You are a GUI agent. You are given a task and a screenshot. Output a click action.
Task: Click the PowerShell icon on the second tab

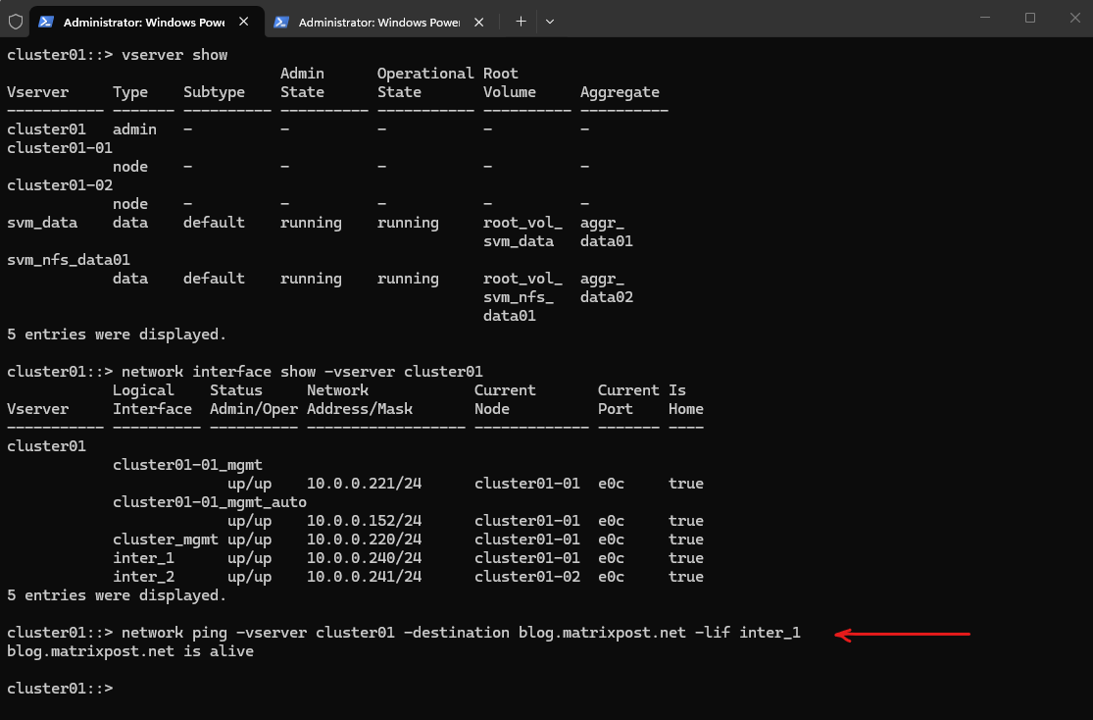tap(281, 21)
